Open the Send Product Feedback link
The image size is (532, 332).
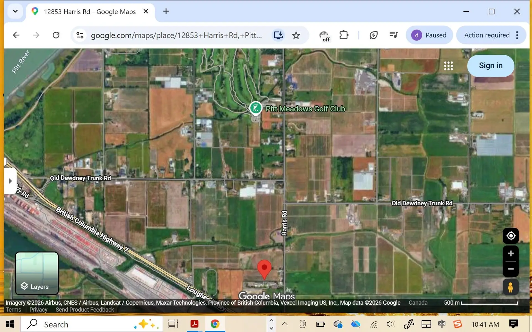point(85,310)
